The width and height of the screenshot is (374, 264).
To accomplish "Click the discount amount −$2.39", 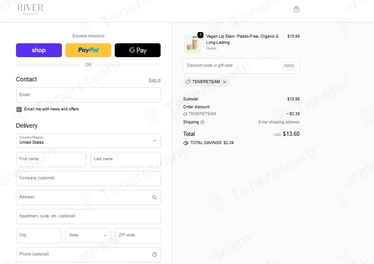I will (x=293, y=114).
